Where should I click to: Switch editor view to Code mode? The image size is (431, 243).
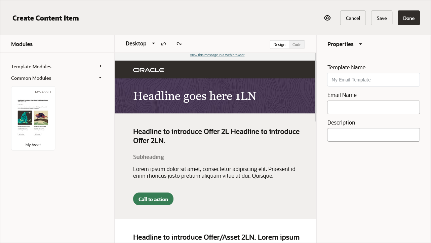[297, 44]
